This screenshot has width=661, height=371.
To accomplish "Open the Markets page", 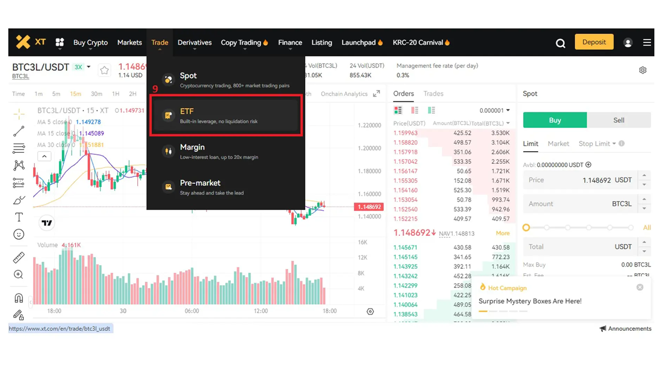I will point(129,43).
